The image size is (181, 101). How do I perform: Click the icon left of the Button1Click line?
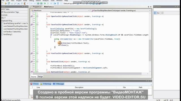click(x=31, y=62)
